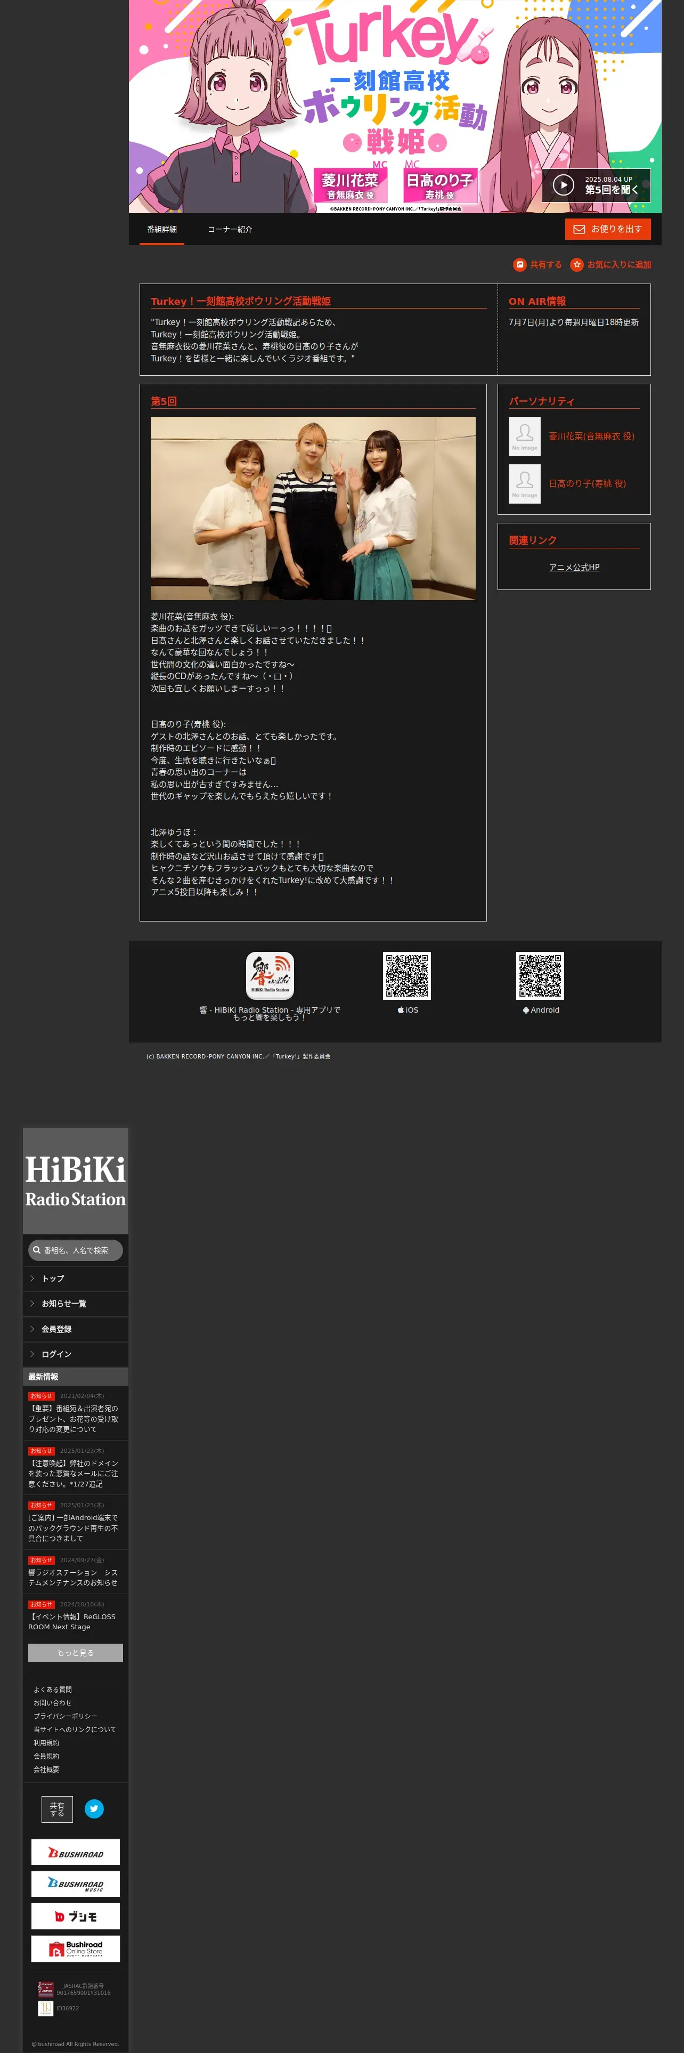This screenshot has height=2053, width=684.
Task: Click the chevron next to ログイン
Action: [x=32, y=1354]
